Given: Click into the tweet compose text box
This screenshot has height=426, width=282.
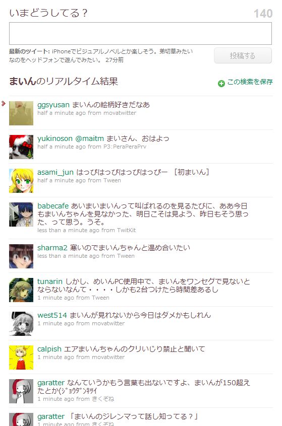Looking at the screenshot, I should 140,33.
